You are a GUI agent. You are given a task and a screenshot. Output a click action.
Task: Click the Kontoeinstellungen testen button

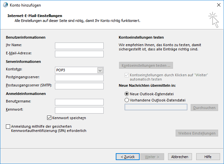146,65
